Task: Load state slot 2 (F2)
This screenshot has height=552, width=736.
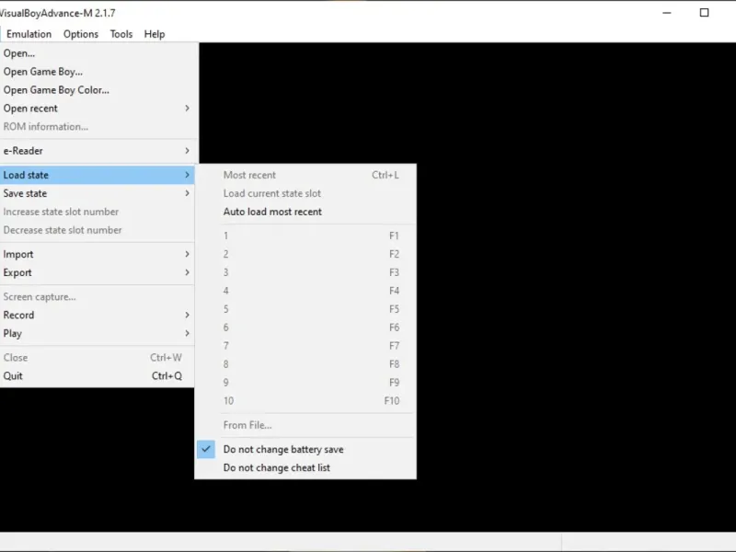Action: [x=305, y=254]
